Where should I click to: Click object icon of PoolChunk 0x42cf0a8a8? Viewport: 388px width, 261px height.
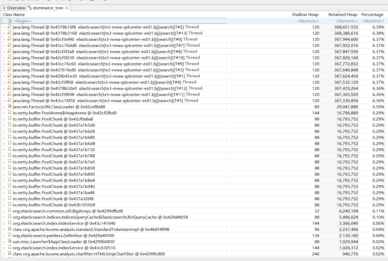pos(10,119)
